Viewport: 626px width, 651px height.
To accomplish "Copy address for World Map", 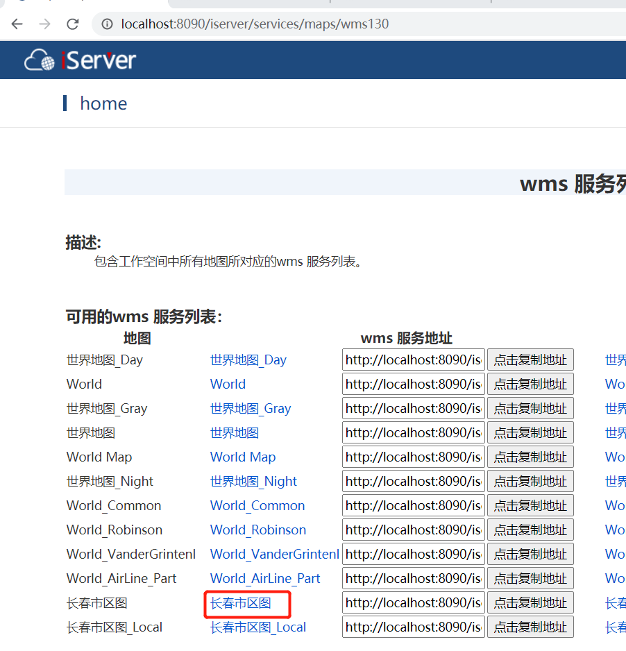I will click(530, 457).
